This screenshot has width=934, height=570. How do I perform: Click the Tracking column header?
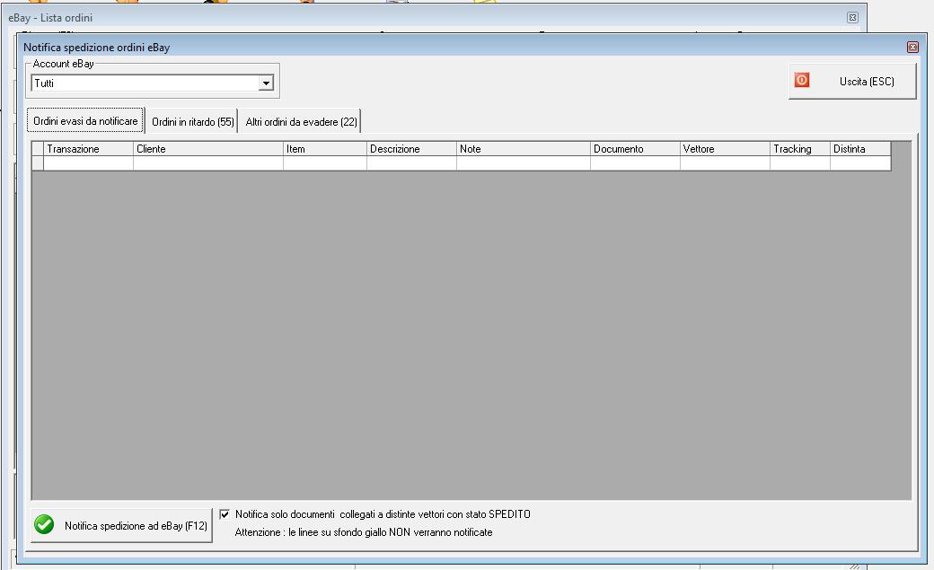800,149
